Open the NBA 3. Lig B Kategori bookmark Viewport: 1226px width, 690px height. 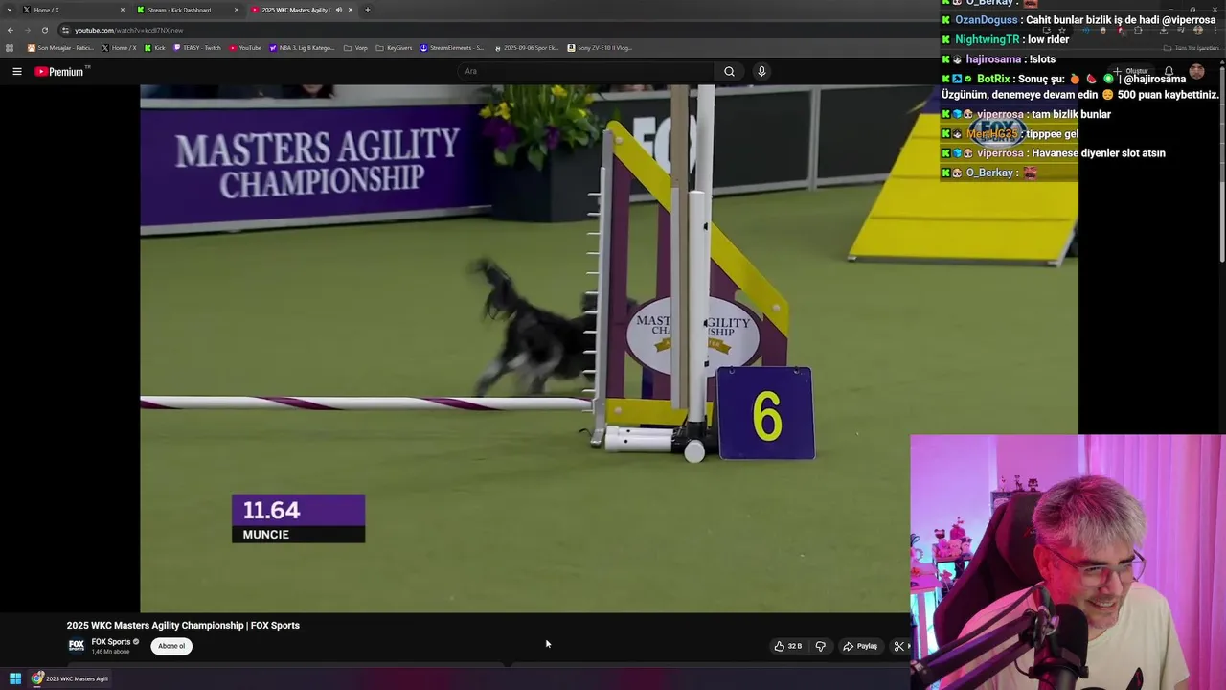[303, 48]
